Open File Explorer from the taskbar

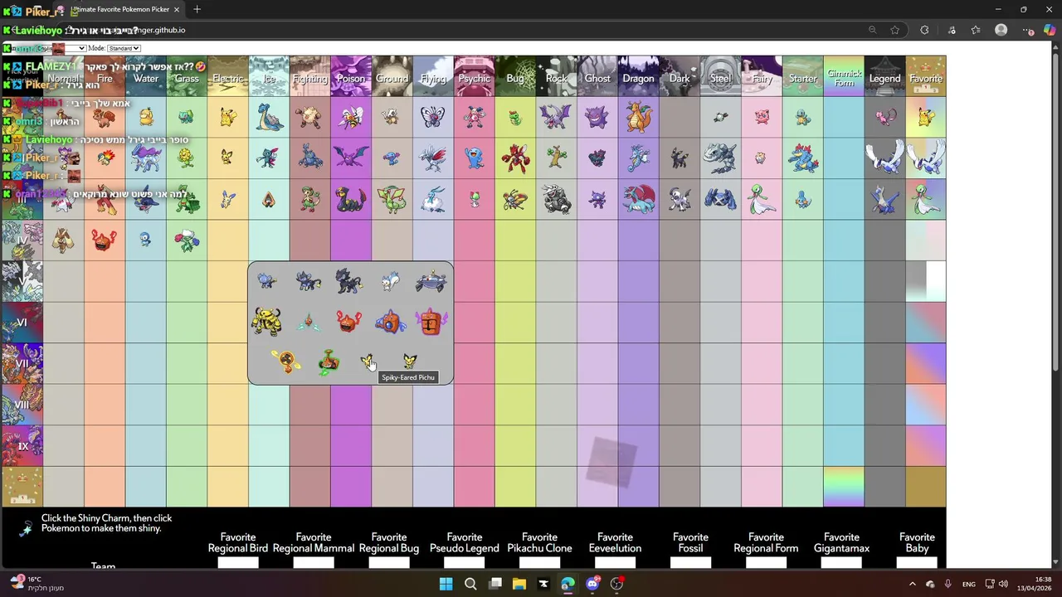[519, 584]
